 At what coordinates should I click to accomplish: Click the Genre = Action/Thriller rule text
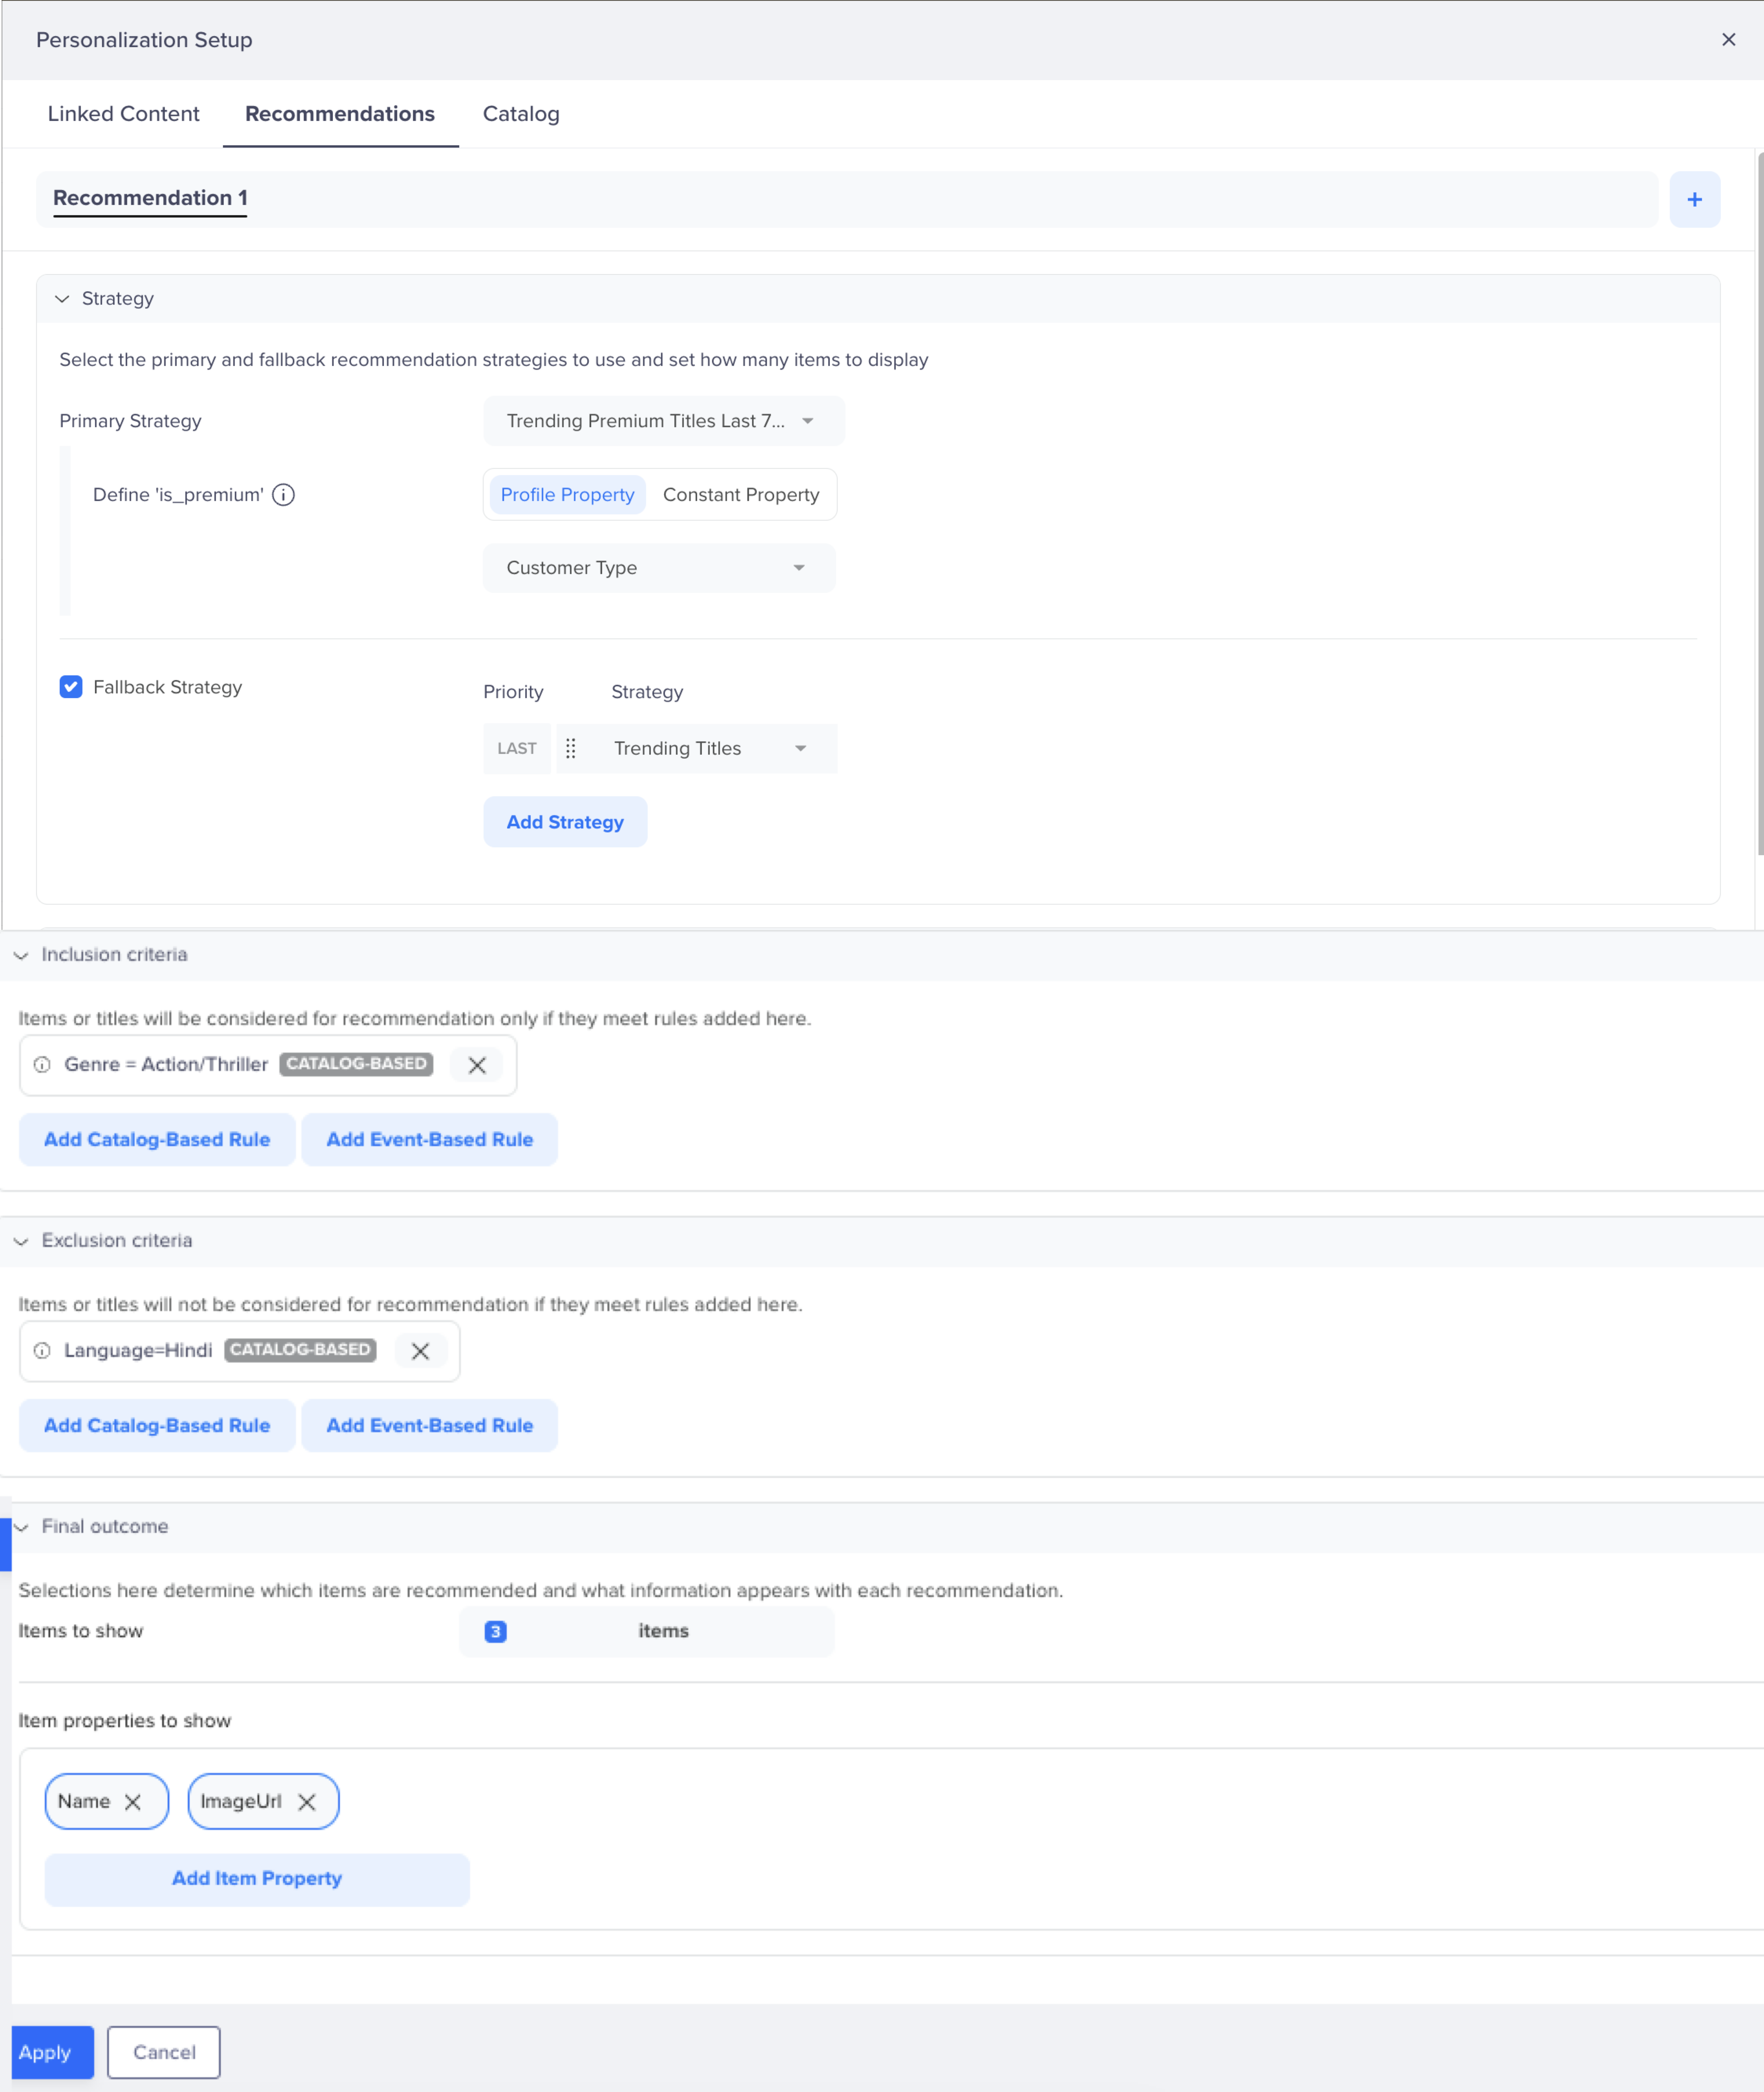pyautogui.click(x=166, y=1064)
